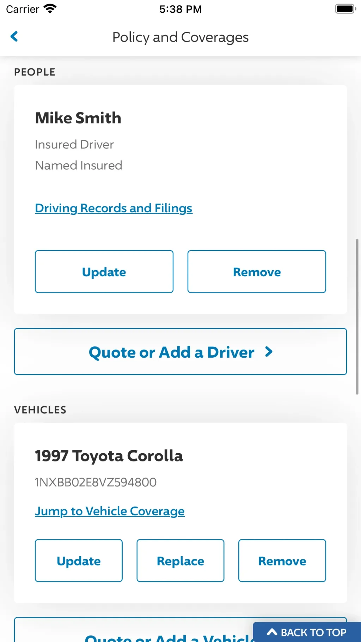The image size is (361, 642).
Task: Tap the 1997 Toyota Corolla heading
Action: (x=109, y=456)
